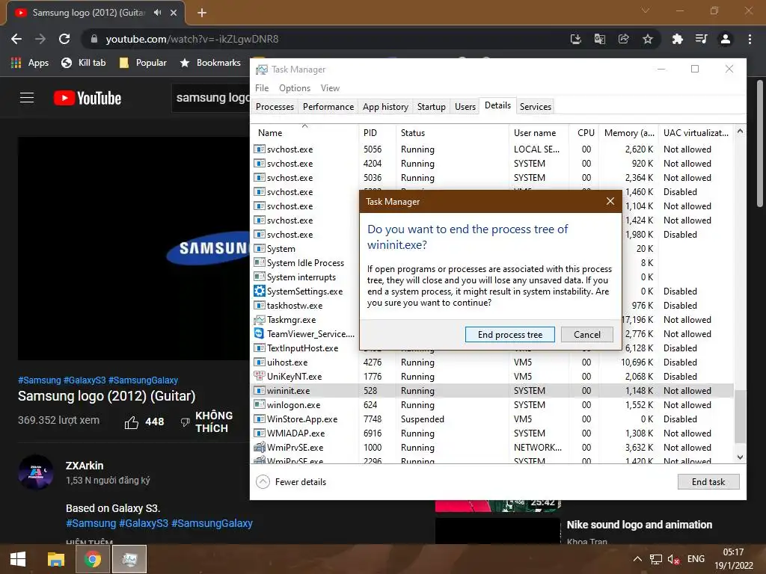The width and height of the screenshot is (766, 574).
Task: Dislike the video with KHÔNG THÍCH
Action: pos(206,422)
